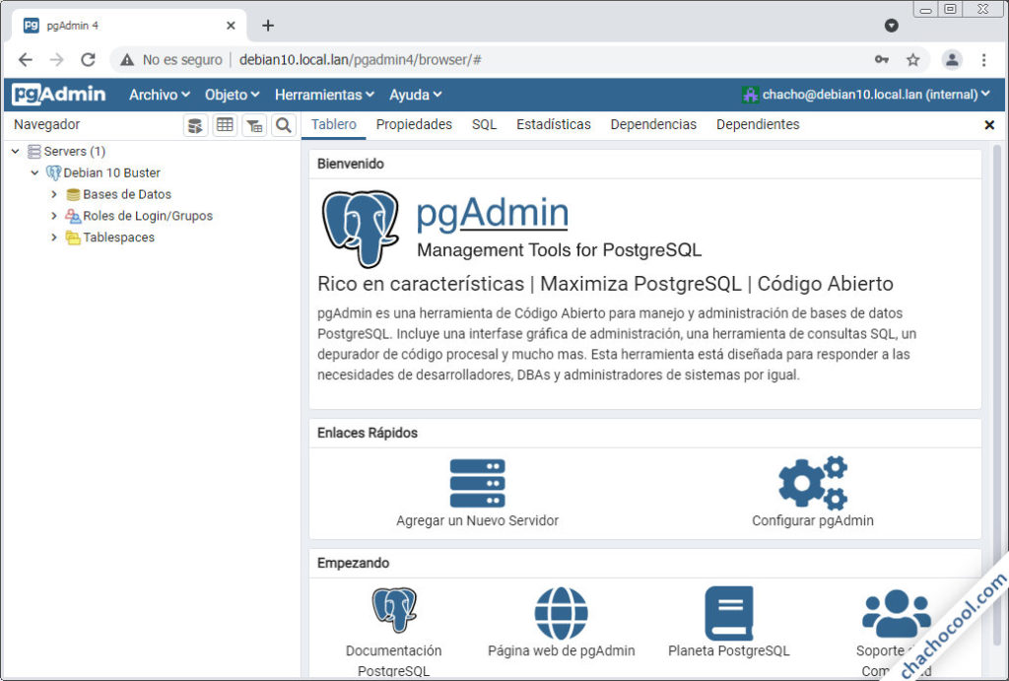Click the saved passwords key icon

coord(882,60)
